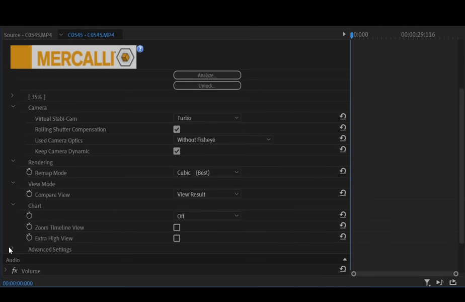Click the Unlock... button
The width and height of the screenshot is (465, 302).
coord(207,86)
